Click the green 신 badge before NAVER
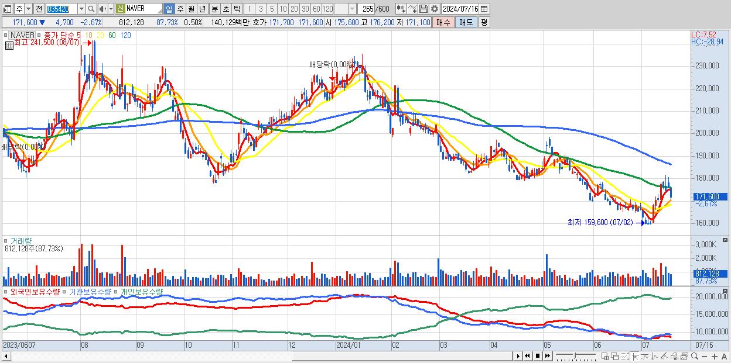 tap(120, 9)
